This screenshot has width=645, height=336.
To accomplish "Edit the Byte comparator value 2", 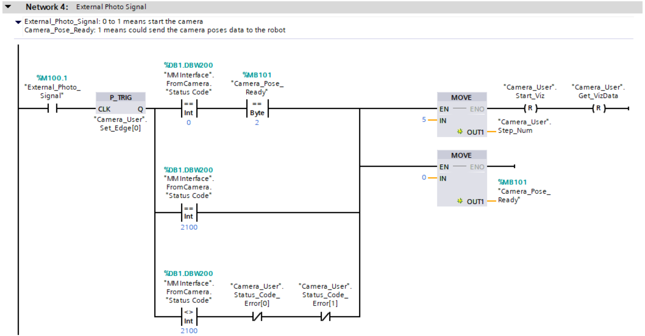I will point(257,123).
